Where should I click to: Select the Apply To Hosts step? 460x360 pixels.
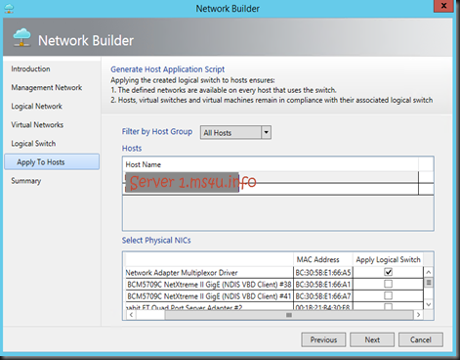click(x=52, y=161)
